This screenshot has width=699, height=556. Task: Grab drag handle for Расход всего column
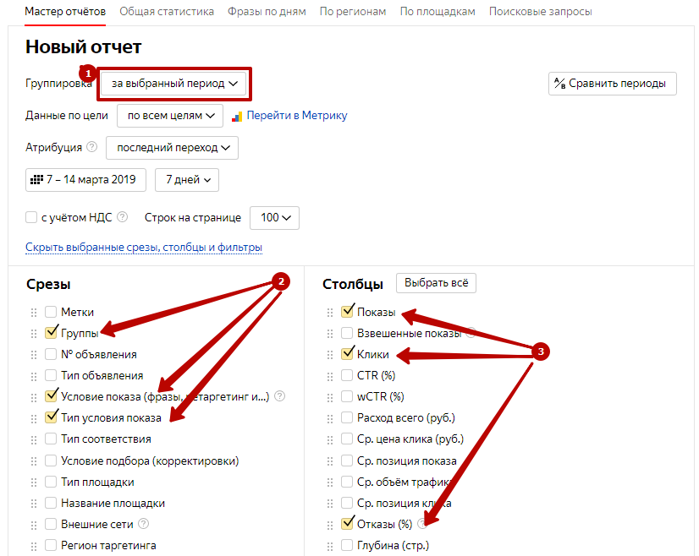(x=330, y=418)
